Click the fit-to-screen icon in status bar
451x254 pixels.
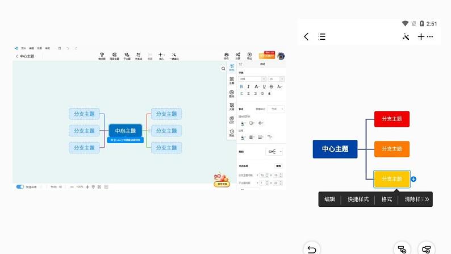99,187
